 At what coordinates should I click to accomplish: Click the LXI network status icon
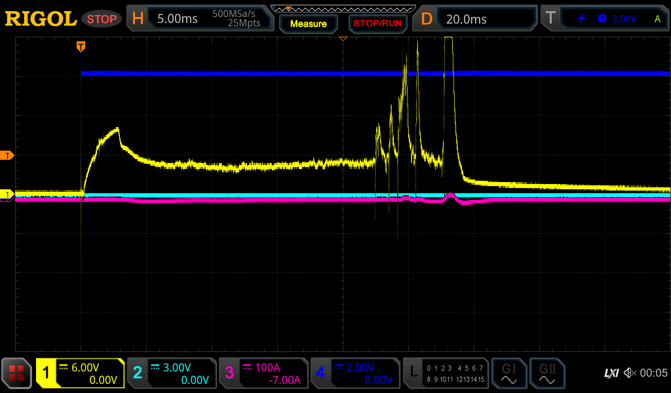click(611, 373)
